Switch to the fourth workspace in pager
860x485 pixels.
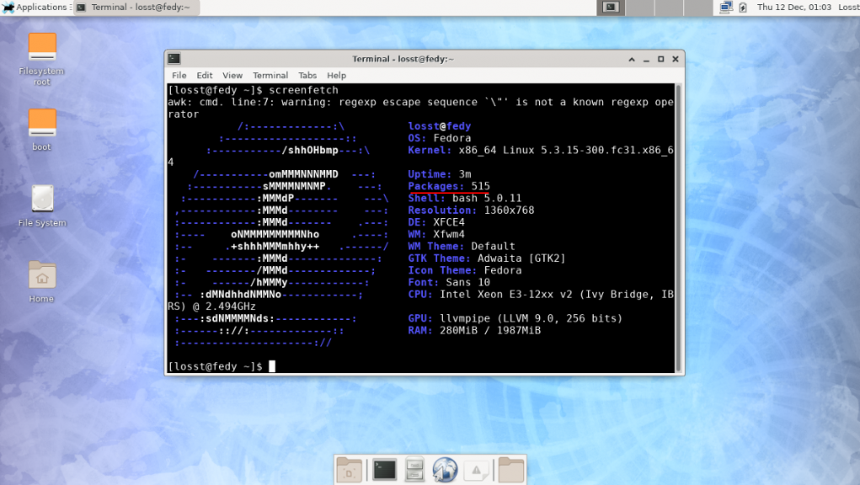coord(697,7)
